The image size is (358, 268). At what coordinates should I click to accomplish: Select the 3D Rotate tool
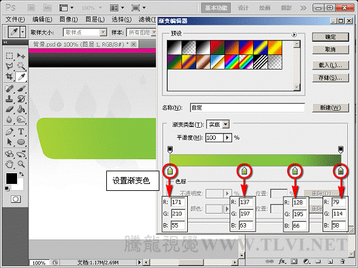[x=9, y=154]
